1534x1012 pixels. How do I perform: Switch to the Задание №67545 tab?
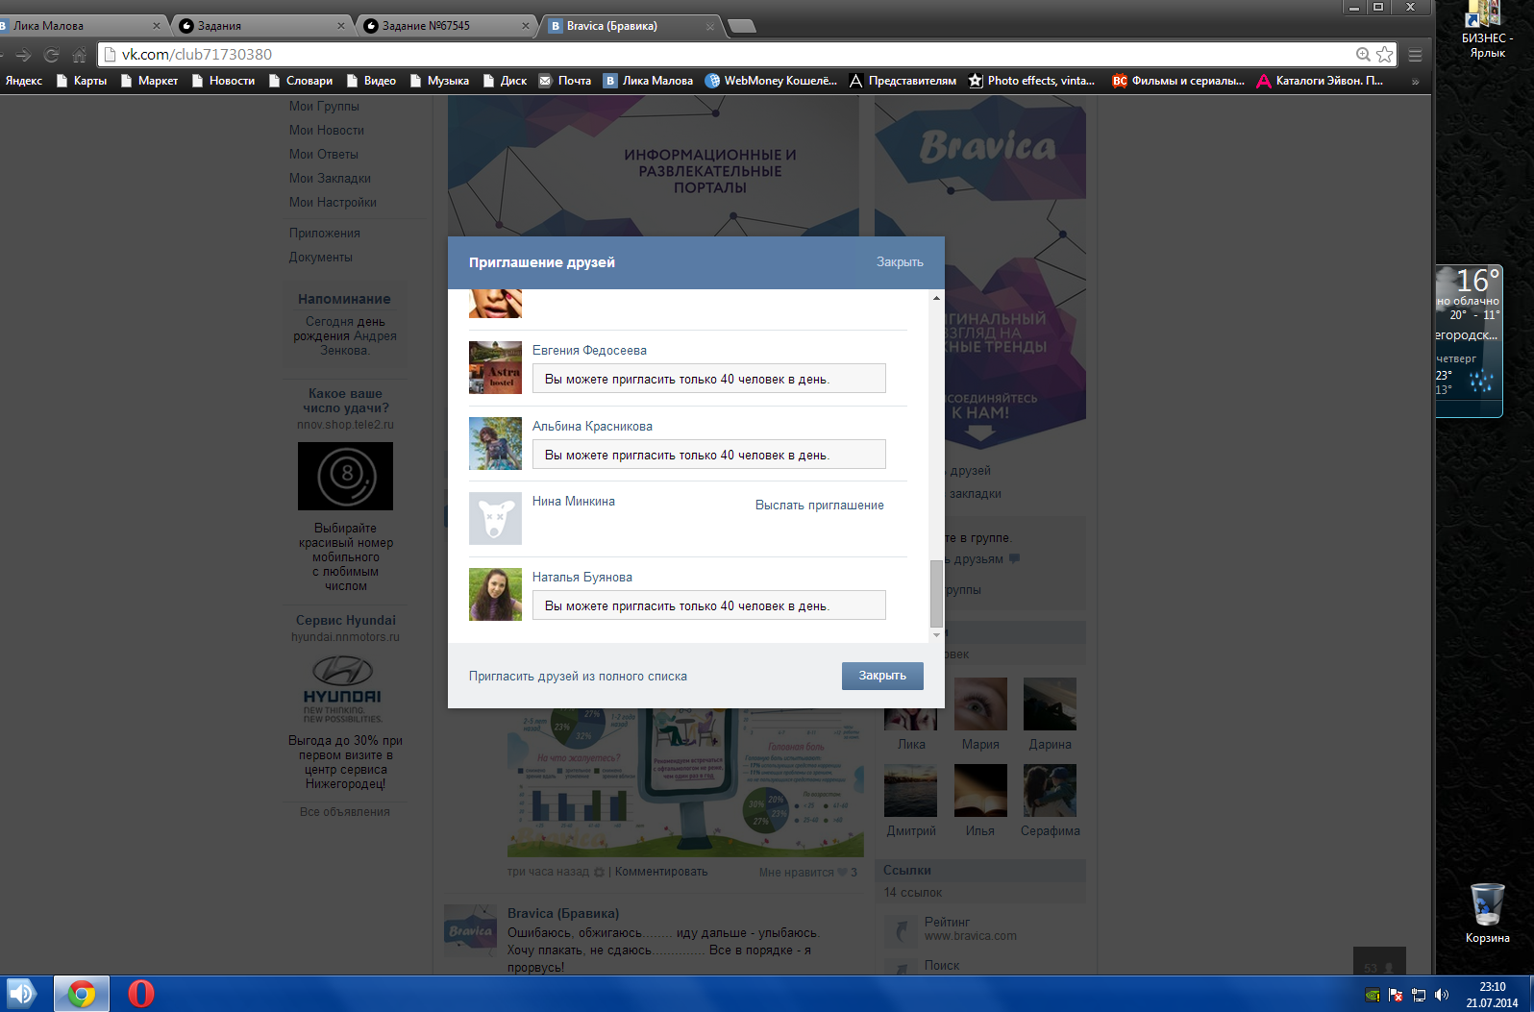point(446,26)
